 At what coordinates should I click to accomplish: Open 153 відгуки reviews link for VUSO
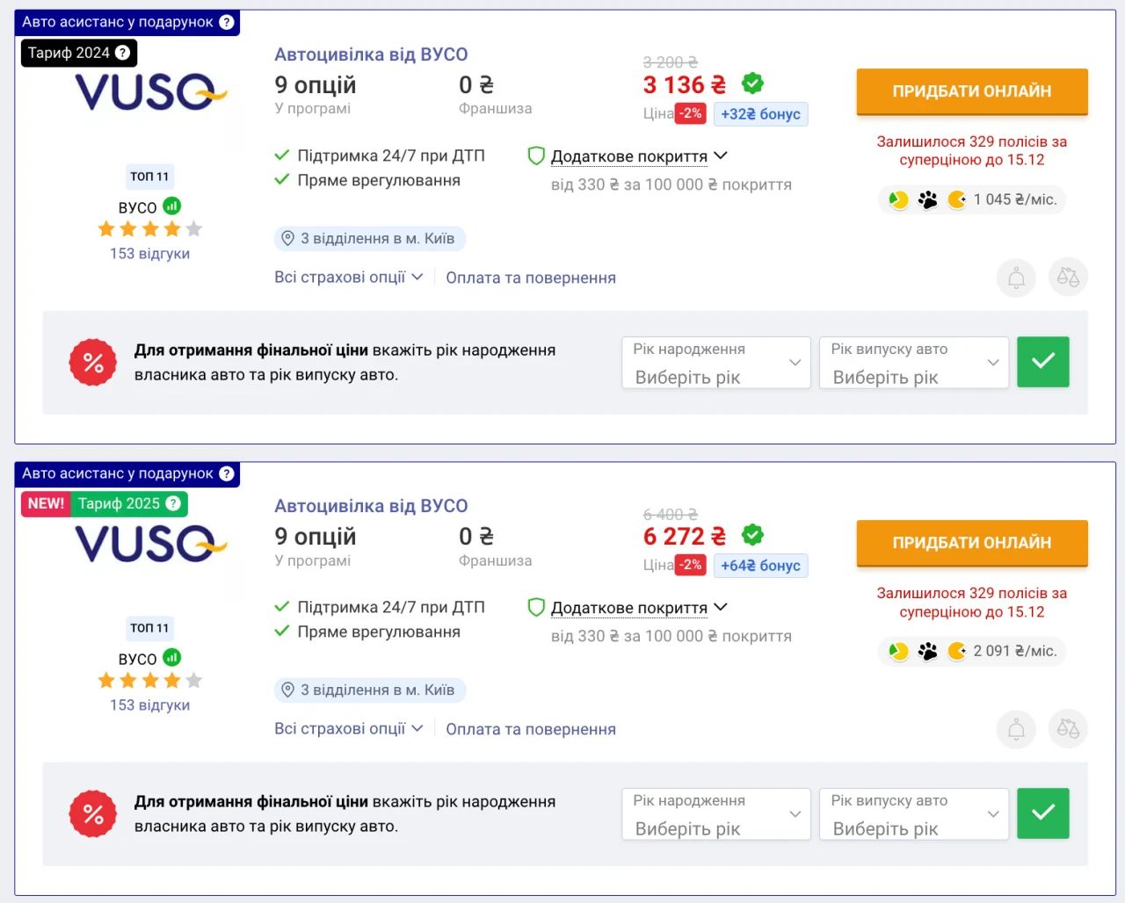coord(149,253)
